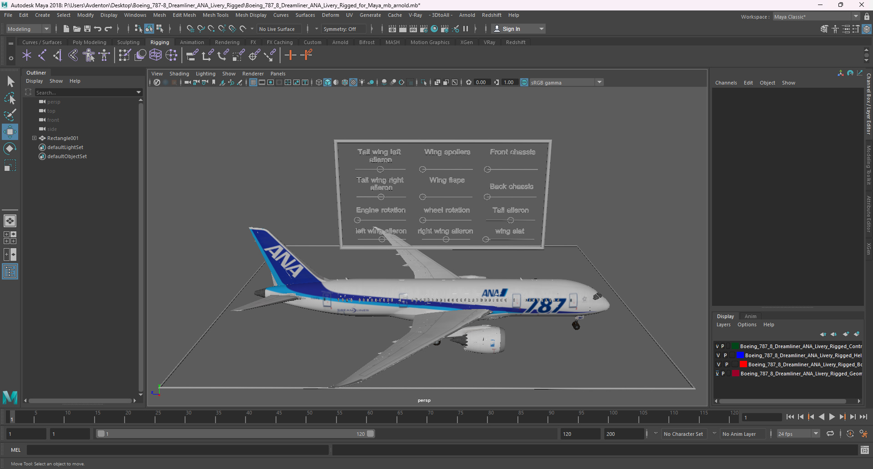Toggle loop playback mode button
The width and height of the screenshot is (873, 469).
click(830, 434)
